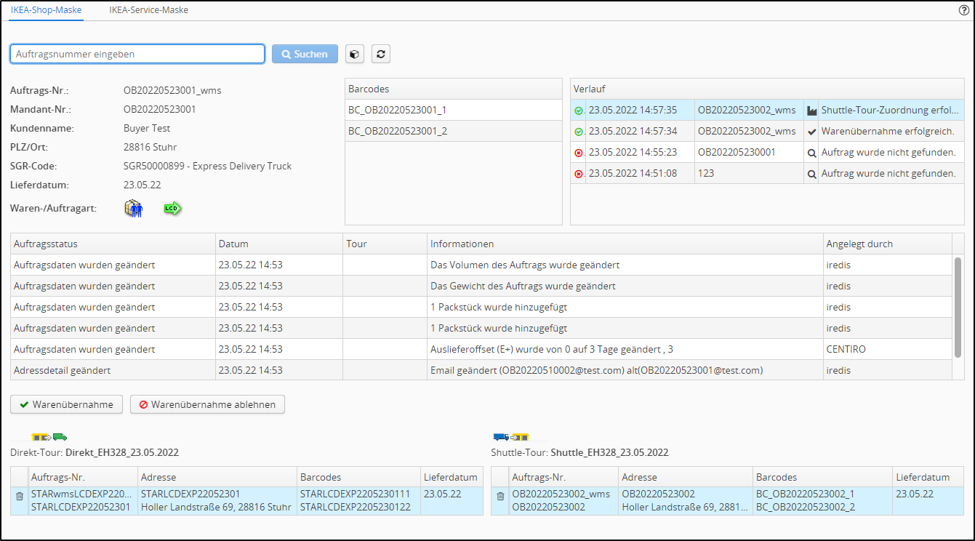This screenshot has height=541, width=975.
Task: Click the '28816 Stuhr' PLZ/Ort value
Action: click(x=150, y=147)
